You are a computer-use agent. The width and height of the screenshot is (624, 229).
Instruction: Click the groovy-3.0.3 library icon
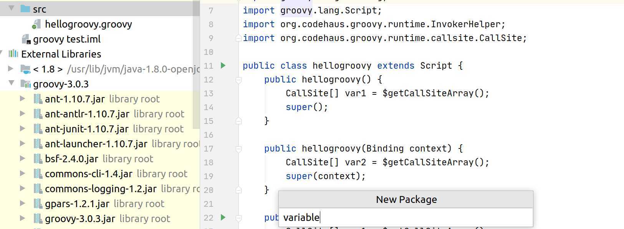click(25, 84)
